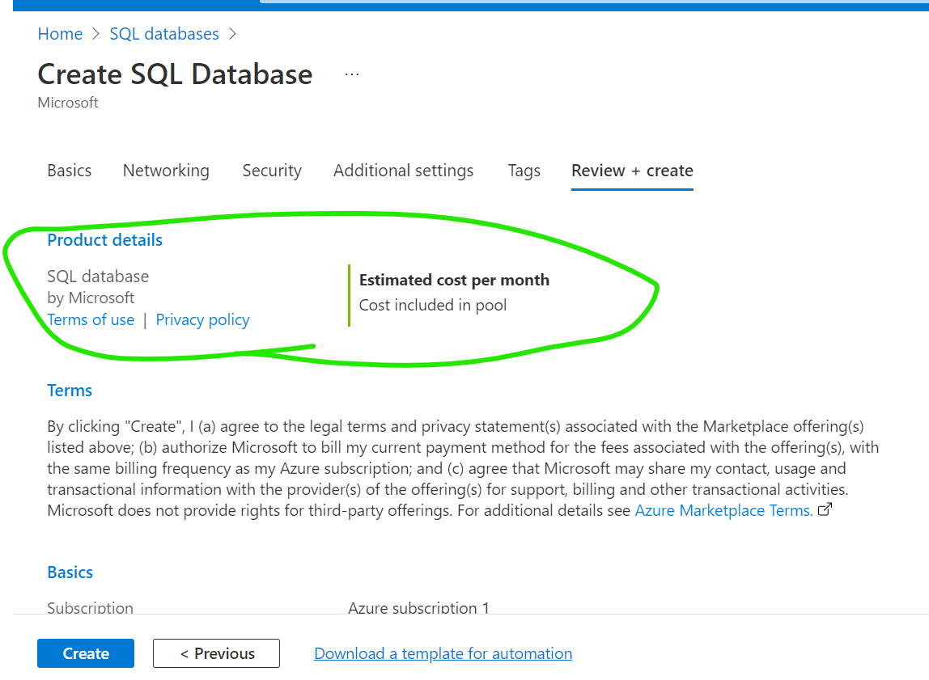Click the Product details heading
The width and height of the screenshot is (929, 680).
(x=104, y=240)
